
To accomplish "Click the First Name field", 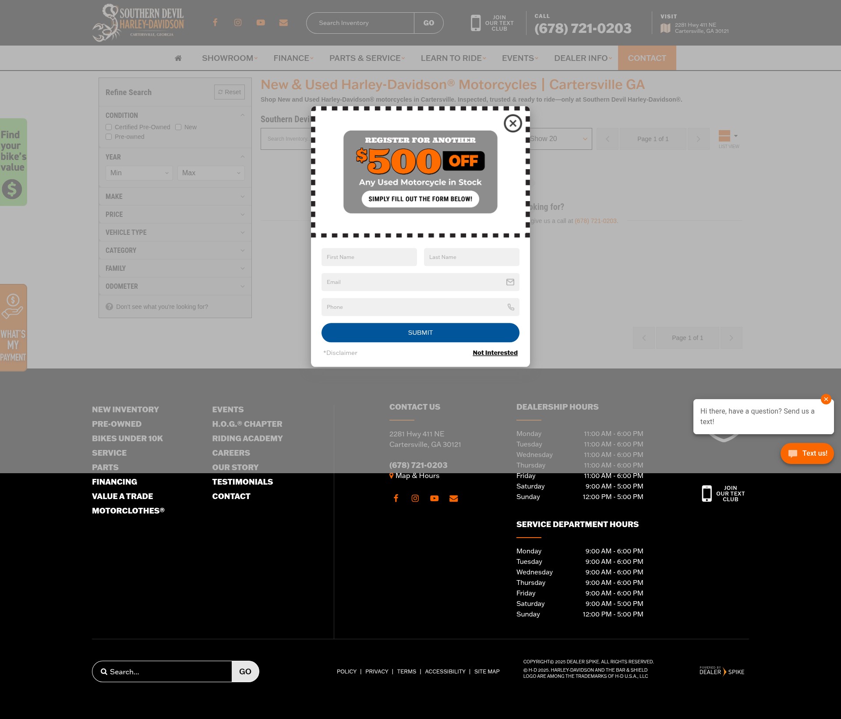I will (369, 257).
